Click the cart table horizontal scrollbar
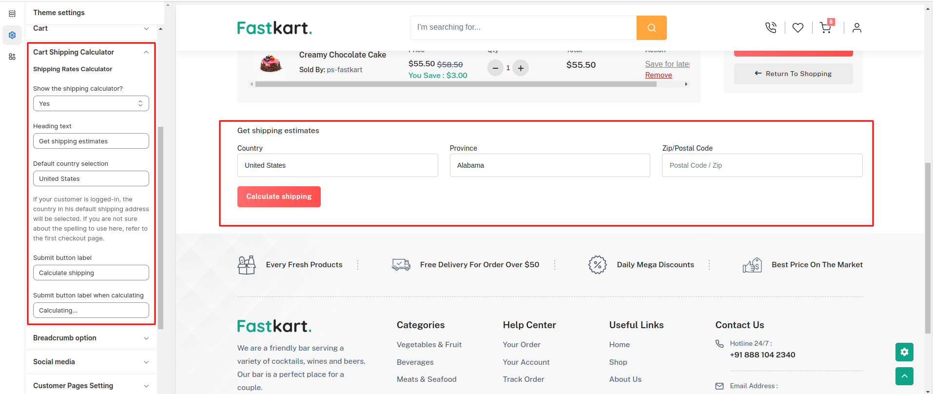The height and width of the screenshot is (394, 933). coord(455,84)
